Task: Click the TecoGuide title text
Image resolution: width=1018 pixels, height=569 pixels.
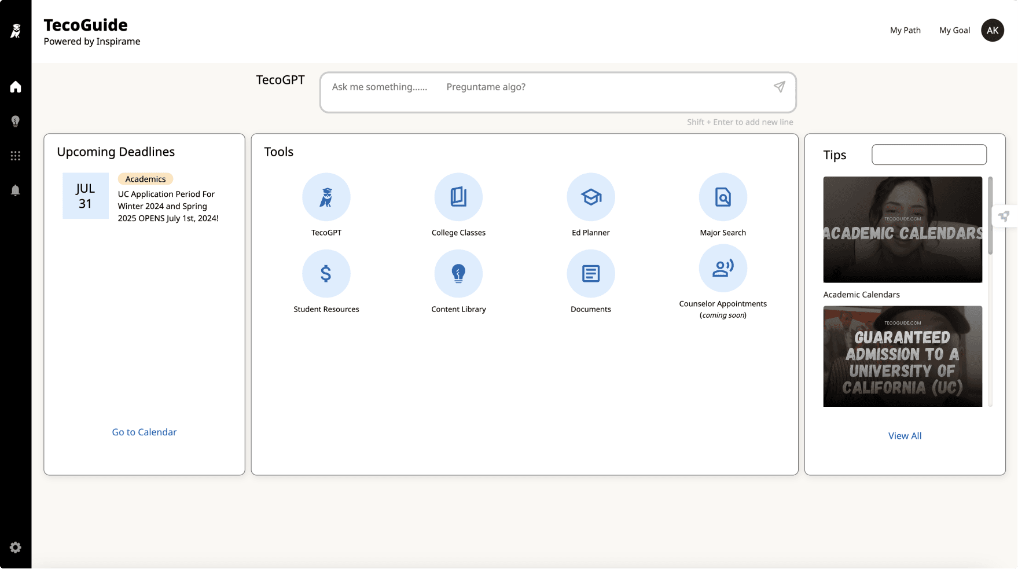Action: pyautogui.click(x=86, y=25)
